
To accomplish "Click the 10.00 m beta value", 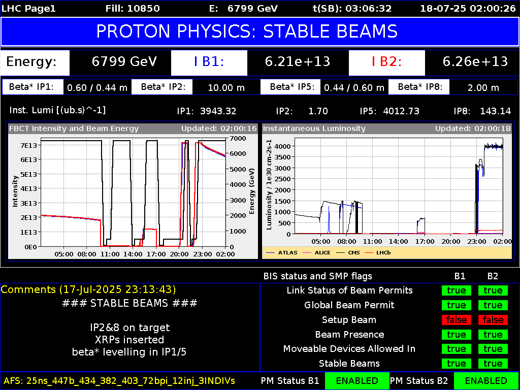I will pyautogui.click(x=226, y=88).
